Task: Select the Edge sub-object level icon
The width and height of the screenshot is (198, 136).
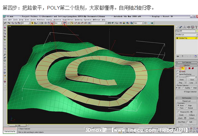Action: tap(183, 69)
